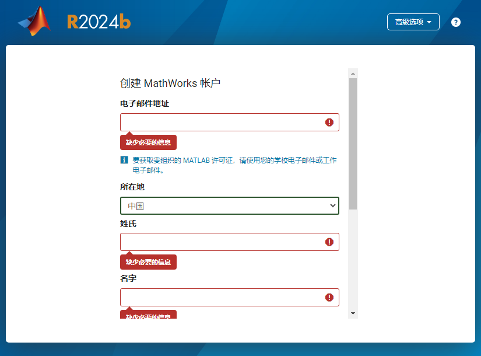Click the error icon in 姓氏 field
481x356 pixels.
tap(329, 242)
